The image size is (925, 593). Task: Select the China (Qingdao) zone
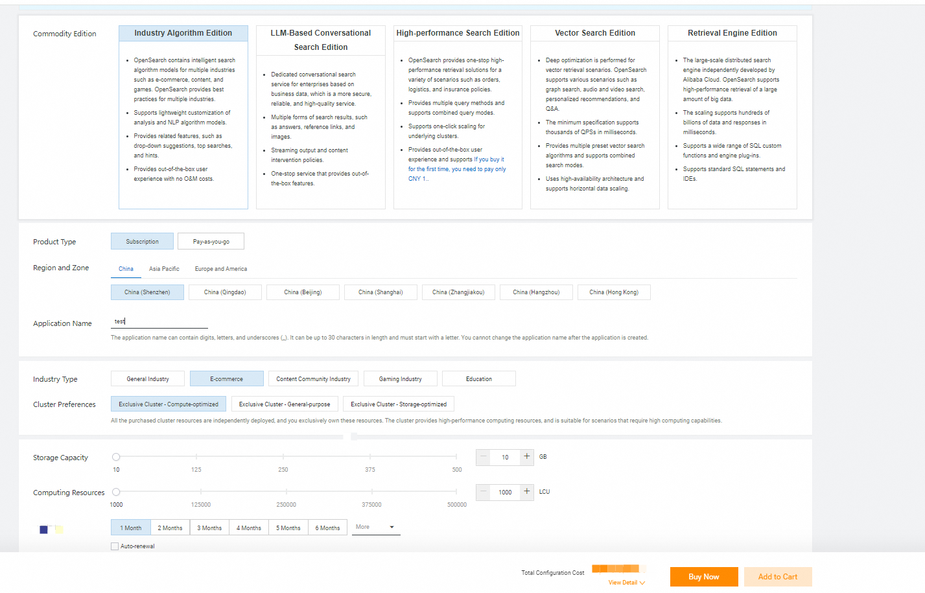225,292
